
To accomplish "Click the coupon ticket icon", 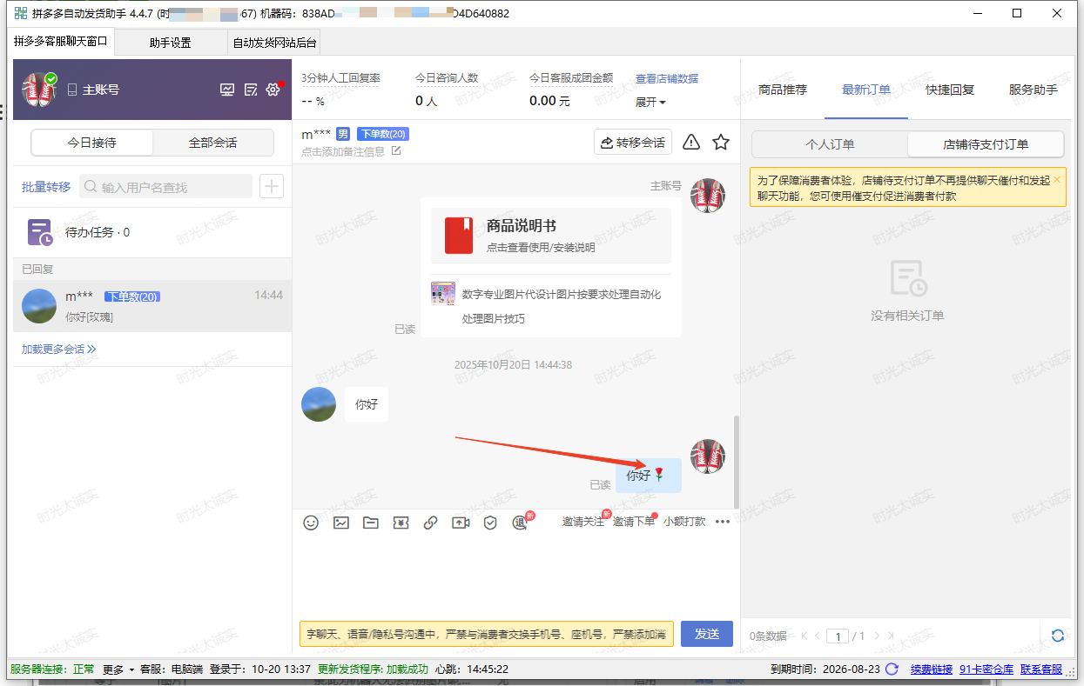I will point(401,523).
